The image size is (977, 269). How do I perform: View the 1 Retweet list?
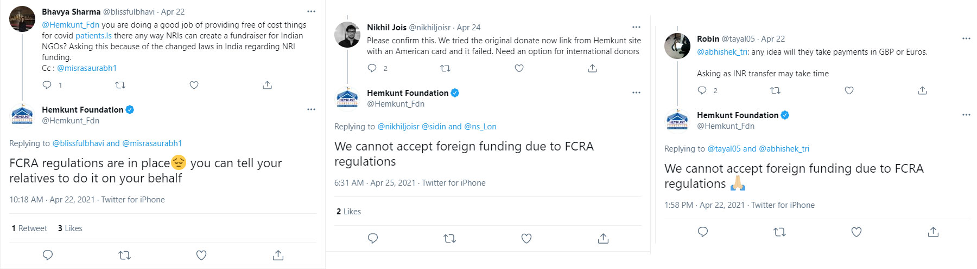tap(29, 228)
